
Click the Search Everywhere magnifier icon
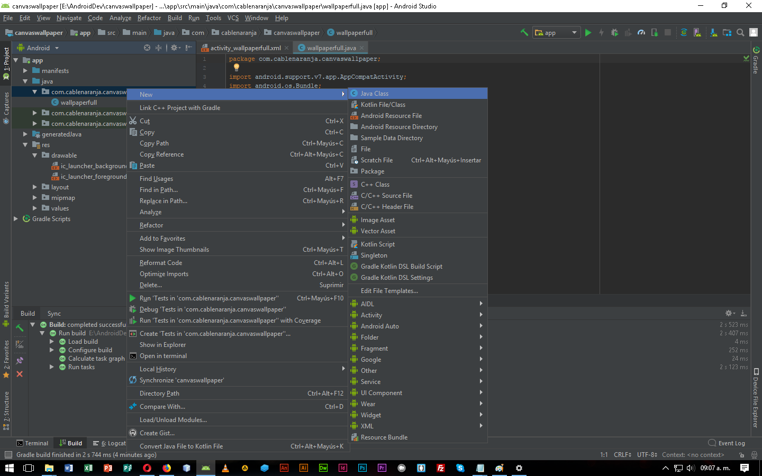(740, 32)
